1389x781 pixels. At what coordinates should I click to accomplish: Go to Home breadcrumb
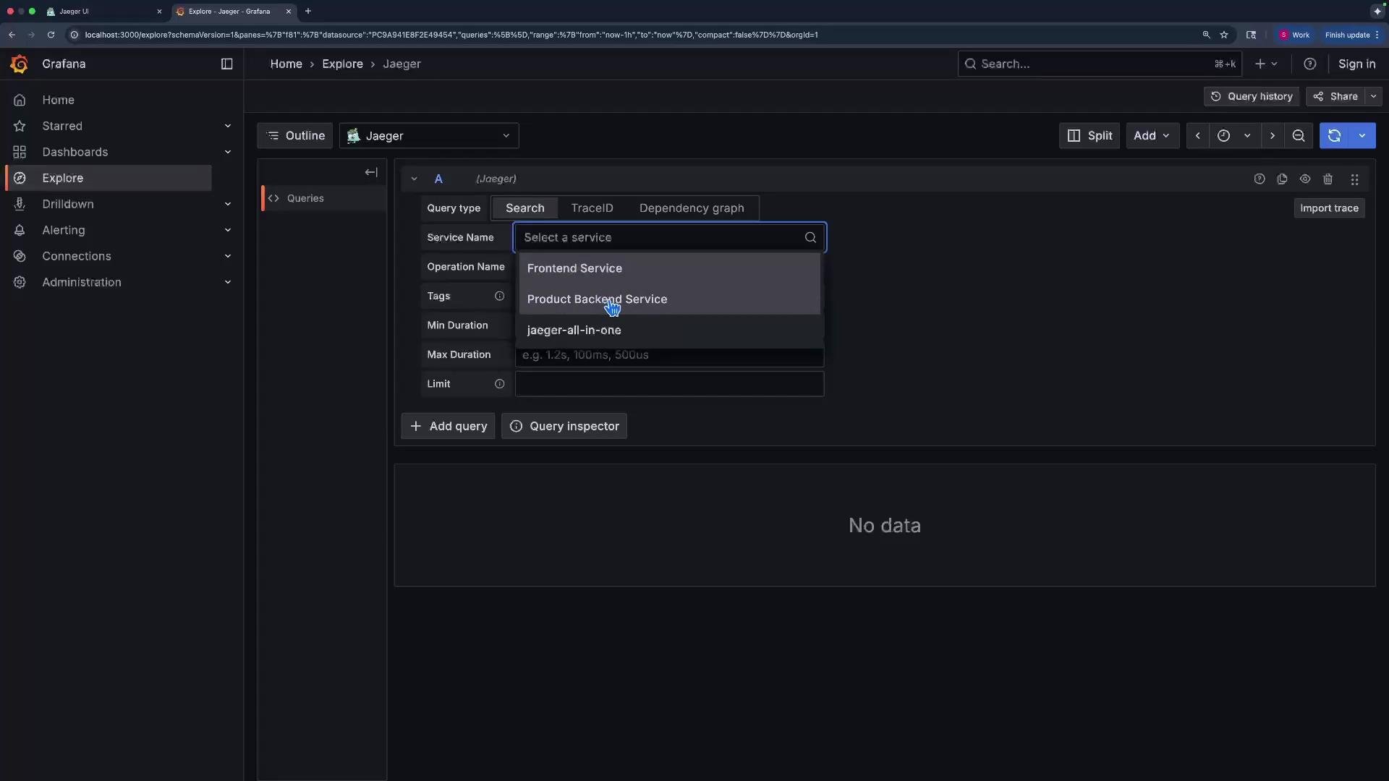tap(286, 64)
